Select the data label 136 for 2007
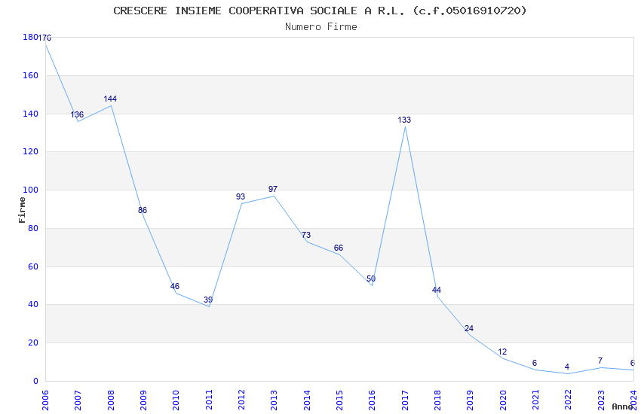Image resolution: width=641 pixels, height=414 pixels. tap(77, 114)
